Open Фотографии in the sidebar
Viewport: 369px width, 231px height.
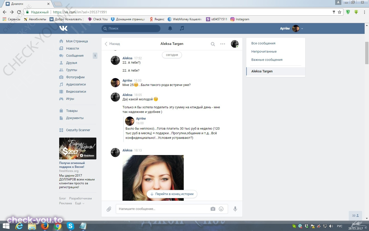(75, 77)
